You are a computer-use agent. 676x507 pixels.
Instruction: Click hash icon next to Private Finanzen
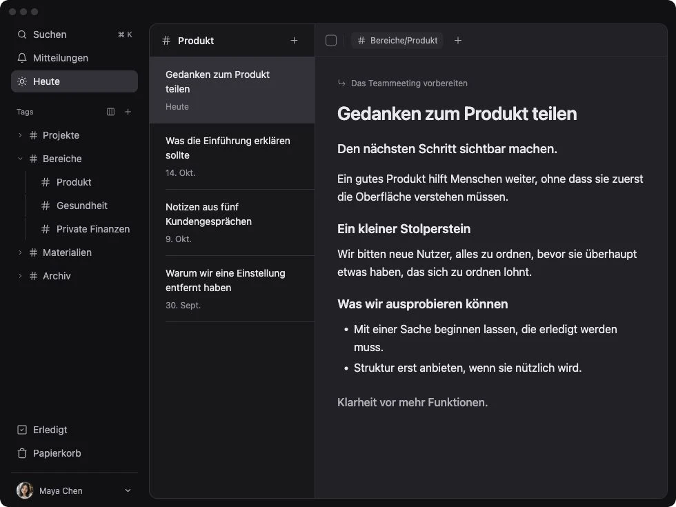click(46, 229)
